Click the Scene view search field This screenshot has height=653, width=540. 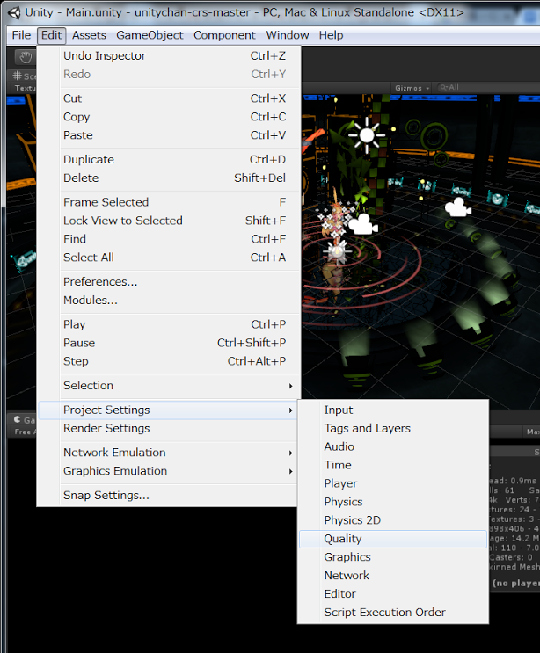pos(487,88)
